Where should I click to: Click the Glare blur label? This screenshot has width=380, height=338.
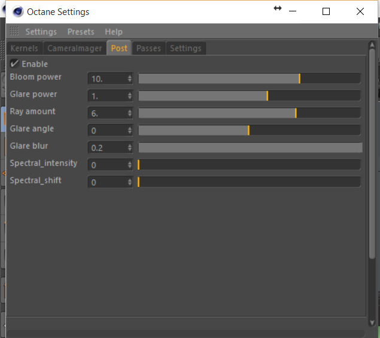coord(29,146)
